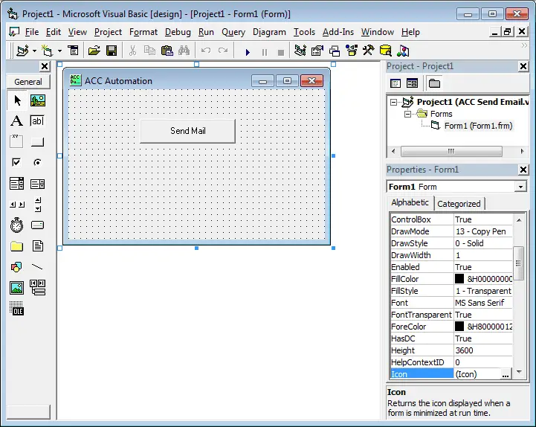Click the General tab button in the toolbox
The width and height of the screenshot is (536, 427).
28,82
